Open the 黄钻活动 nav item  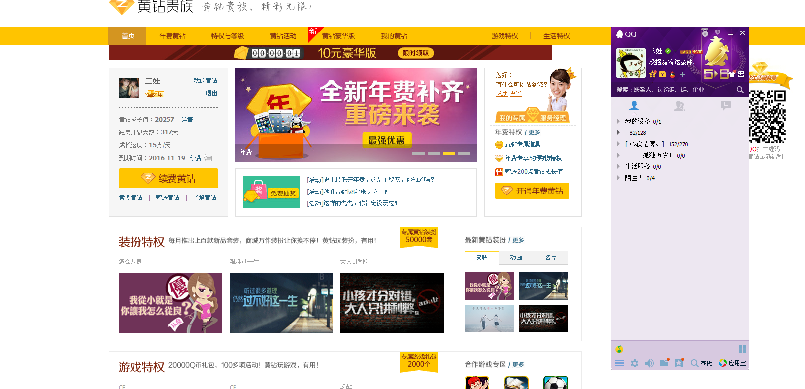[x=283, y=36]
